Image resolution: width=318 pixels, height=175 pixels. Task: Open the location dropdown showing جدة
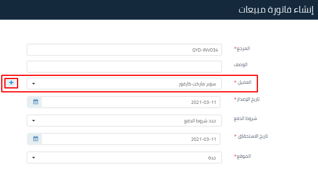point(124,157)
